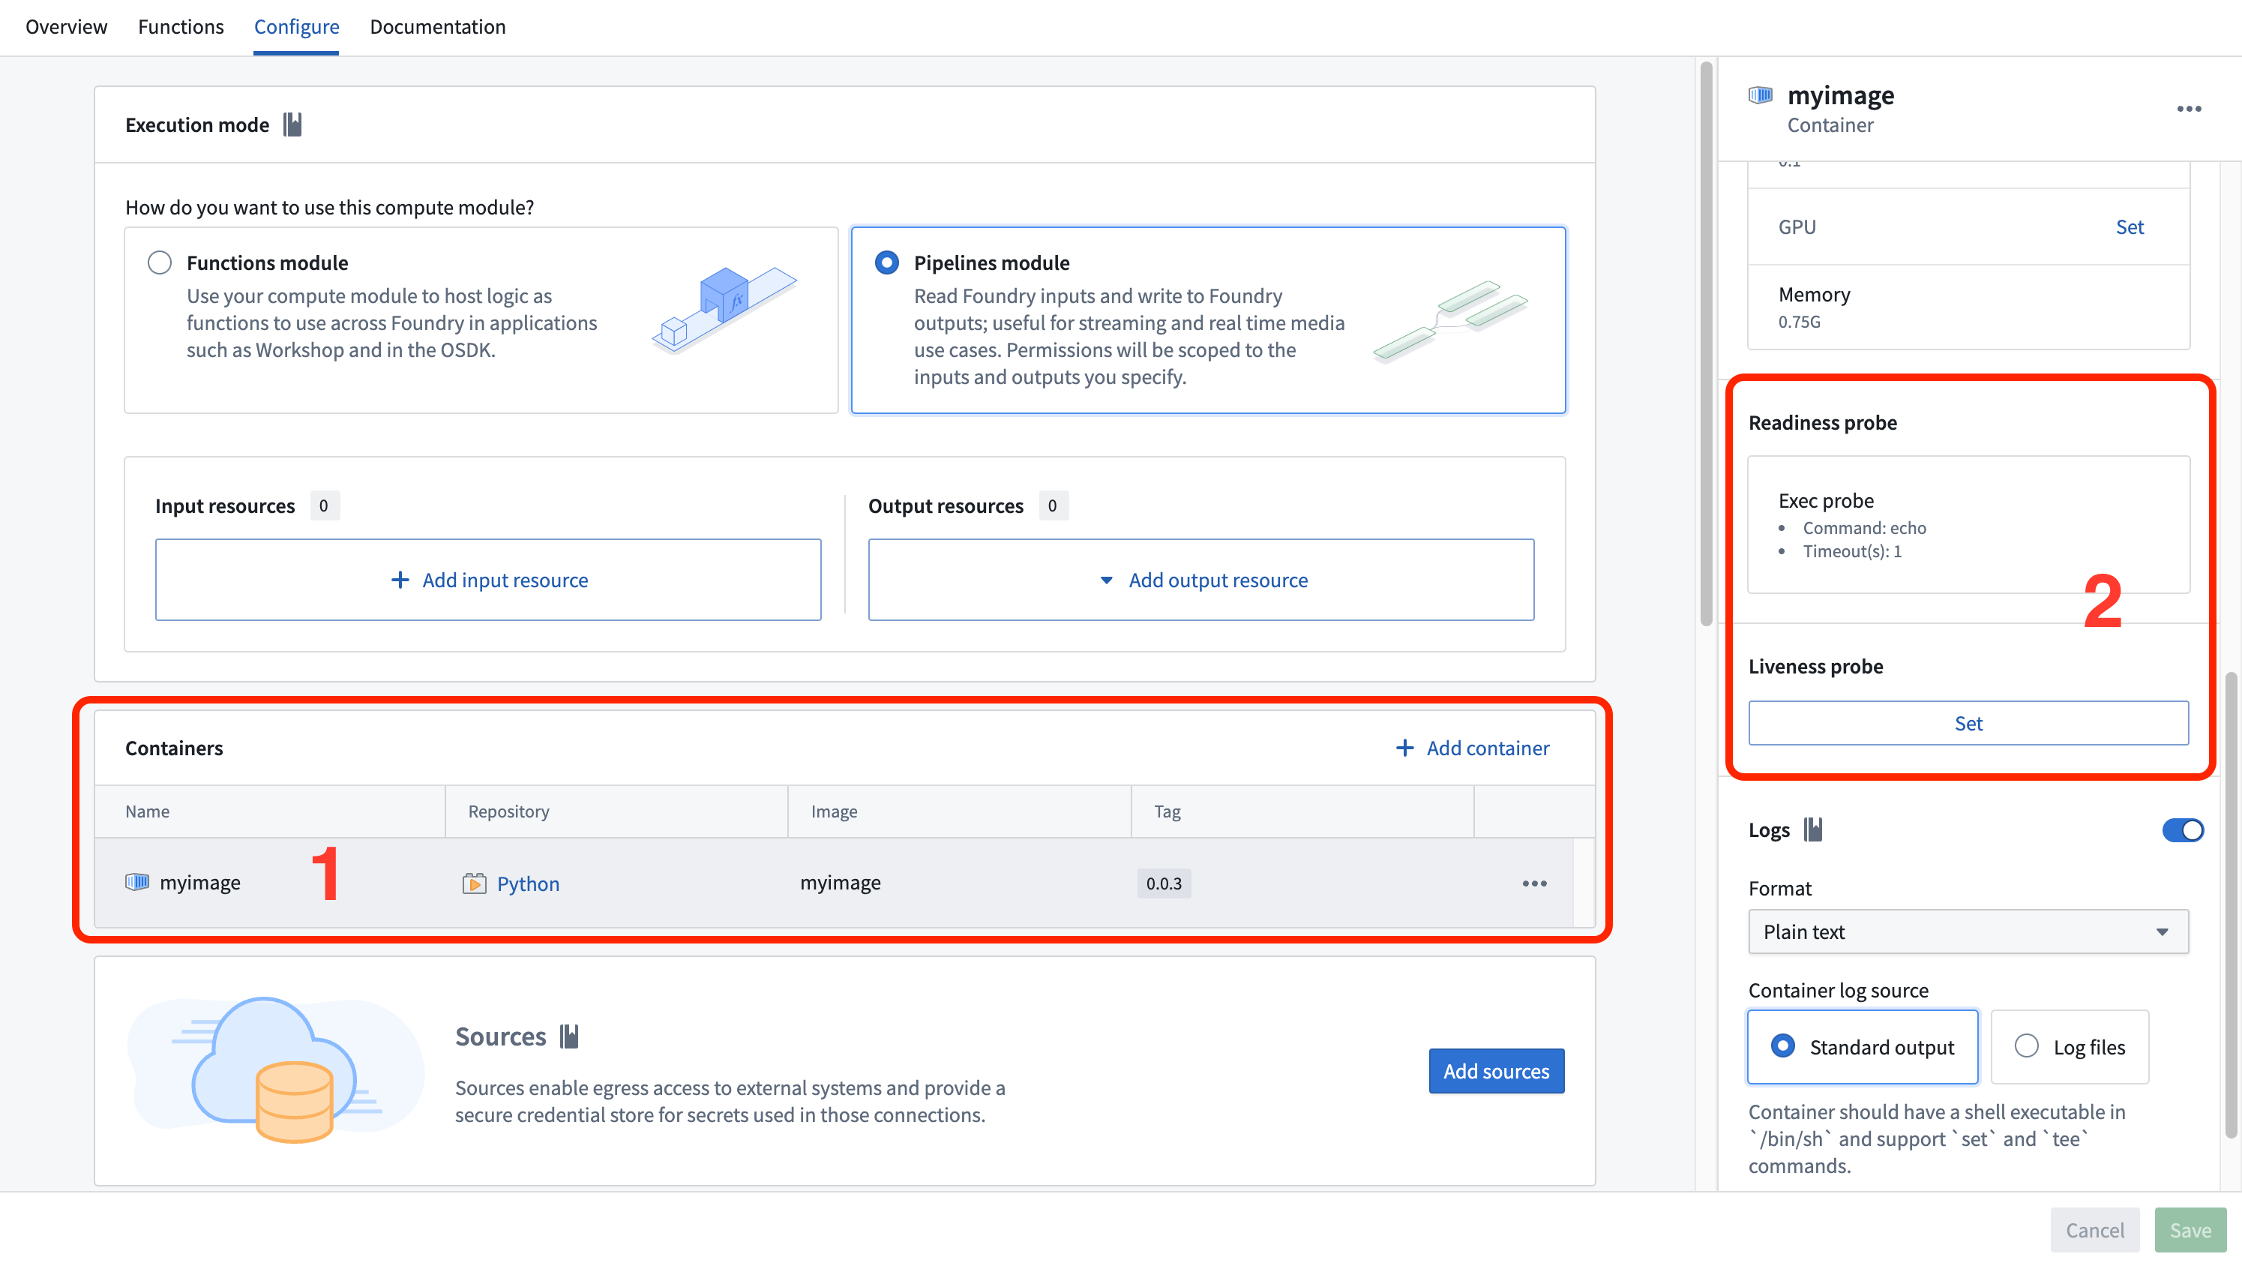Open documentation icon beside Execution mode heading
Screen dimensions: 2242x1266
tap(292, 124)
